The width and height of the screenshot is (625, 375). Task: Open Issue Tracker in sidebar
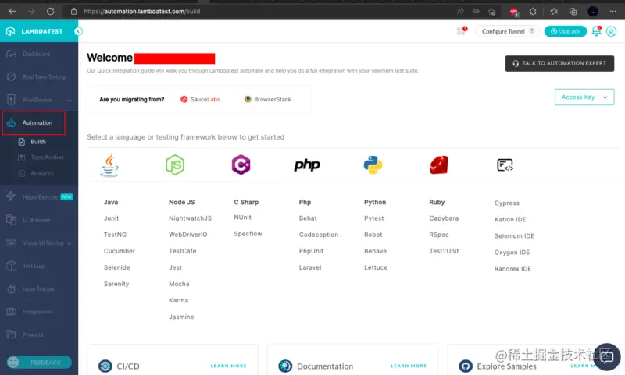pyautogui.click(x=39, y=288)
